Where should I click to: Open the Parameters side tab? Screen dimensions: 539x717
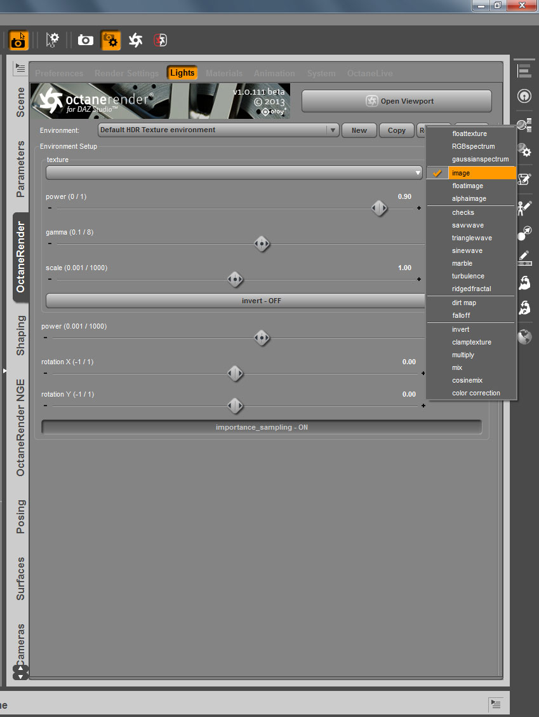(x=20, y=168)
